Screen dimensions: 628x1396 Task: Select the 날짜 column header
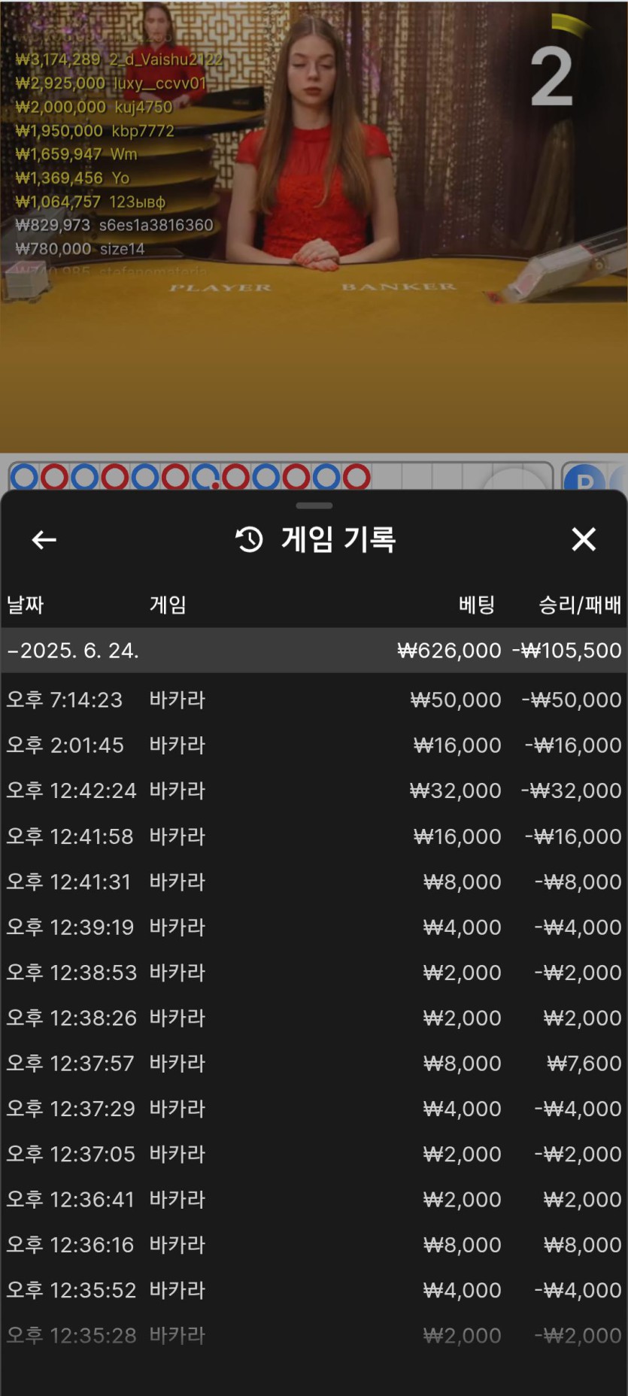pos(26,605)
